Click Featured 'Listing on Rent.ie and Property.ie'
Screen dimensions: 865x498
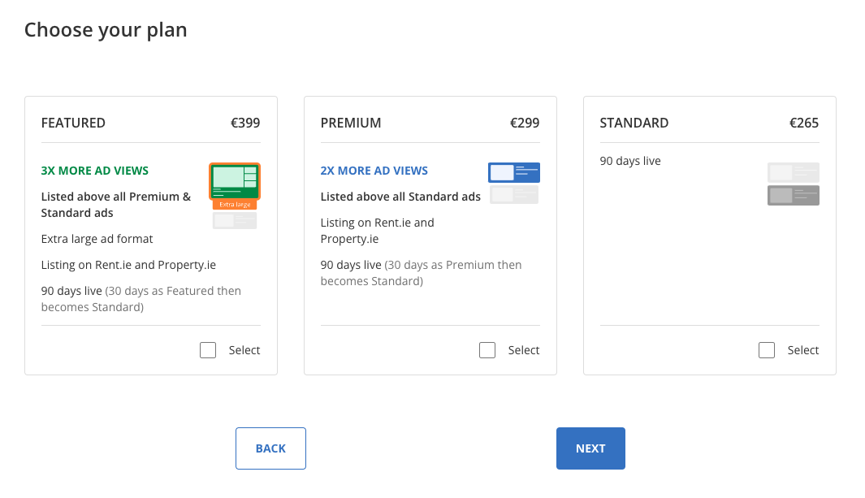pos(128,265)
